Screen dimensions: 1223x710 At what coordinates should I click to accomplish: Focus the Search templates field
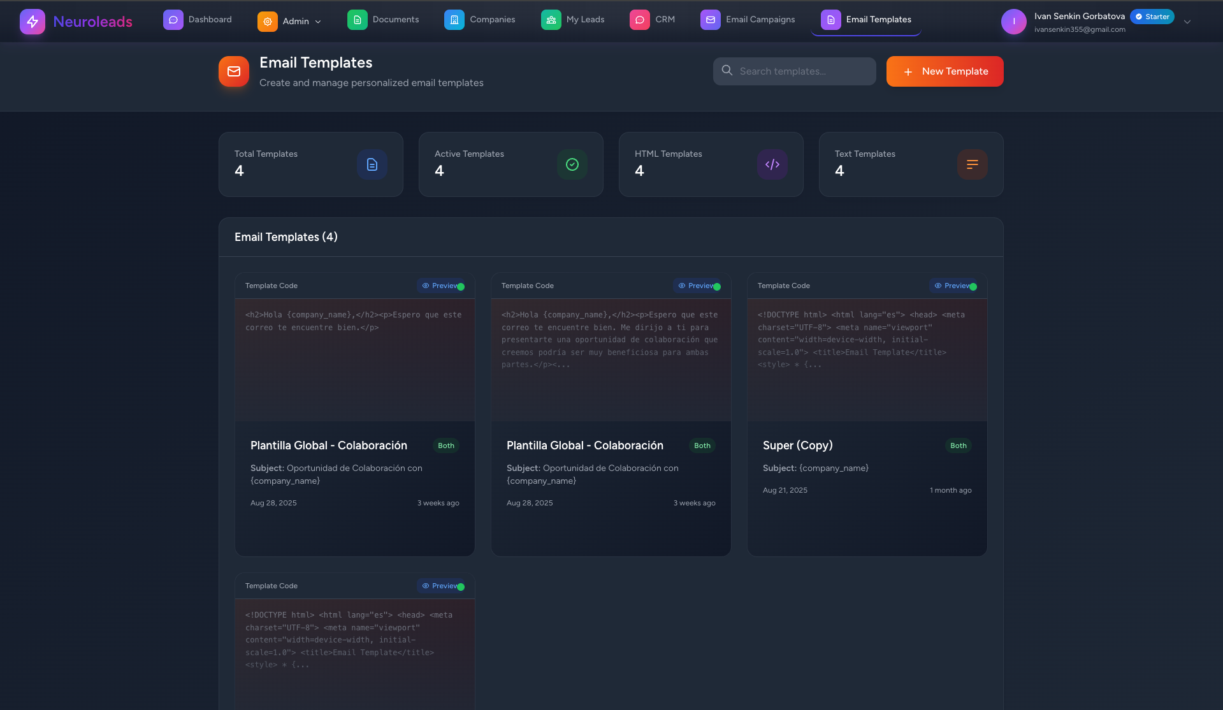point(795,71)
